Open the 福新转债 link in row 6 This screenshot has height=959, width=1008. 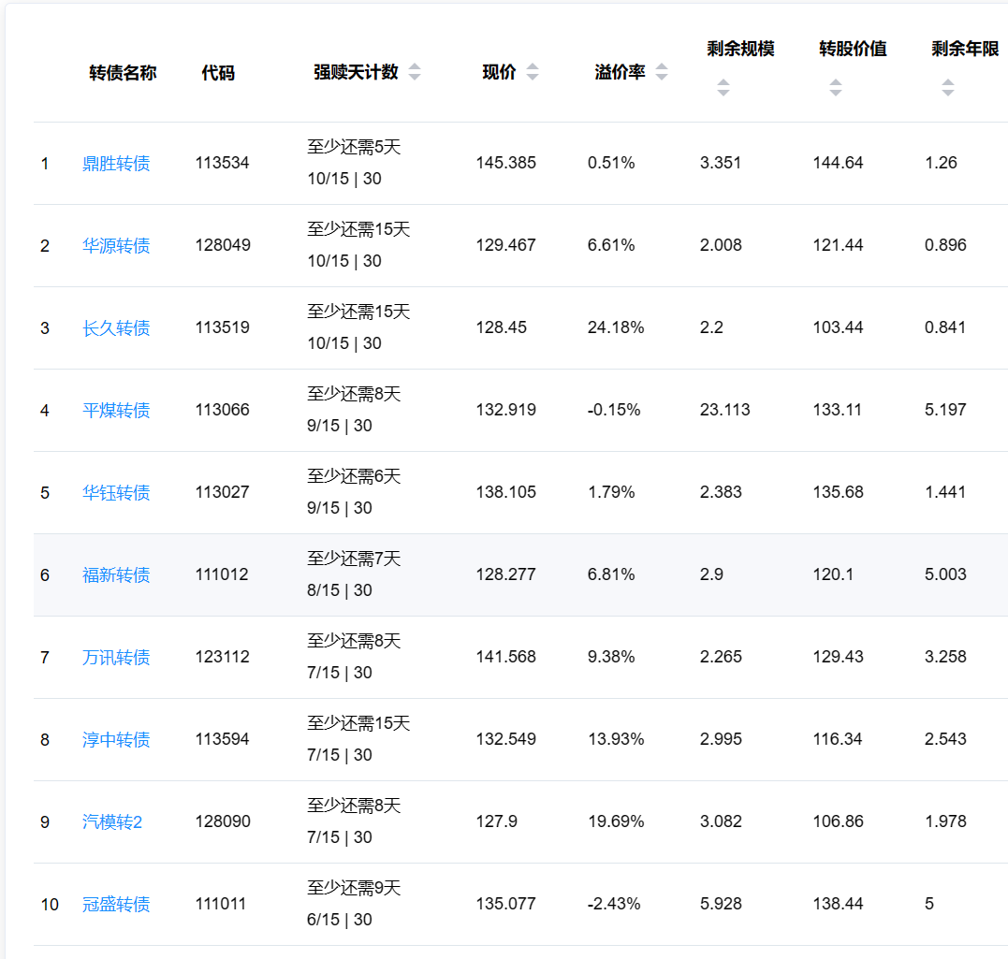point(116,575)
